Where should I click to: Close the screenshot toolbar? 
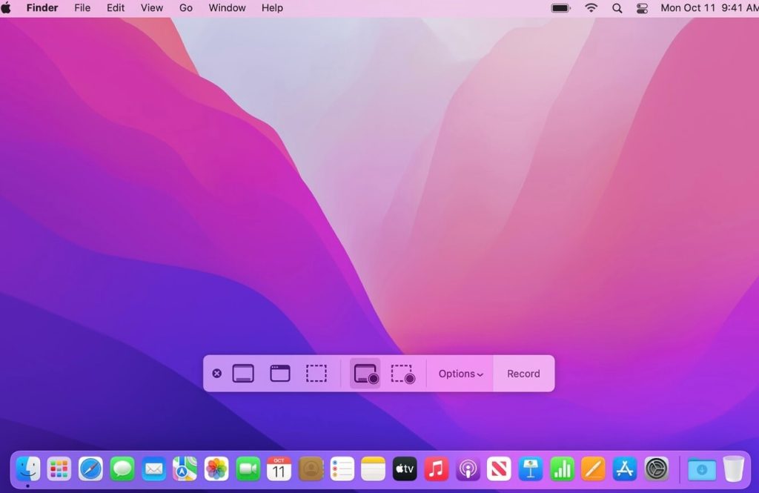(x=217, y=374)
